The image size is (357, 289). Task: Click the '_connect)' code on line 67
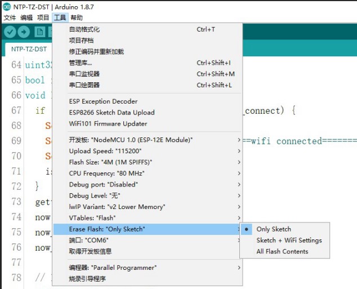[264, 111]
